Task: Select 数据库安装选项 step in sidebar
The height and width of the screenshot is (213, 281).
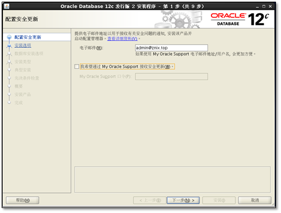Action: coord(29,53)
